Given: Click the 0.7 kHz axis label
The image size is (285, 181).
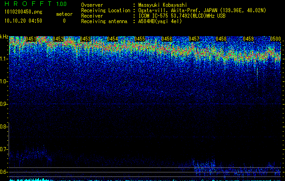Looking at the screenshot, I should tap(4, 149).
